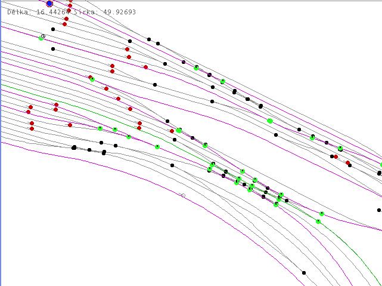The width and height of the screenshot is (382, 286).
Task: Select the large isolated green dot
Action: point(270,121)
